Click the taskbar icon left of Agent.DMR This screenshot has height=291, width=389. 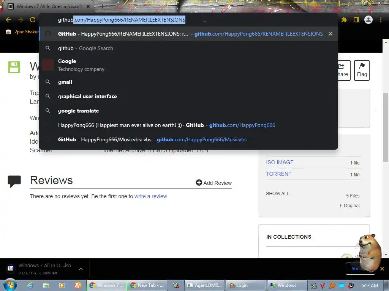coord(176,285)
